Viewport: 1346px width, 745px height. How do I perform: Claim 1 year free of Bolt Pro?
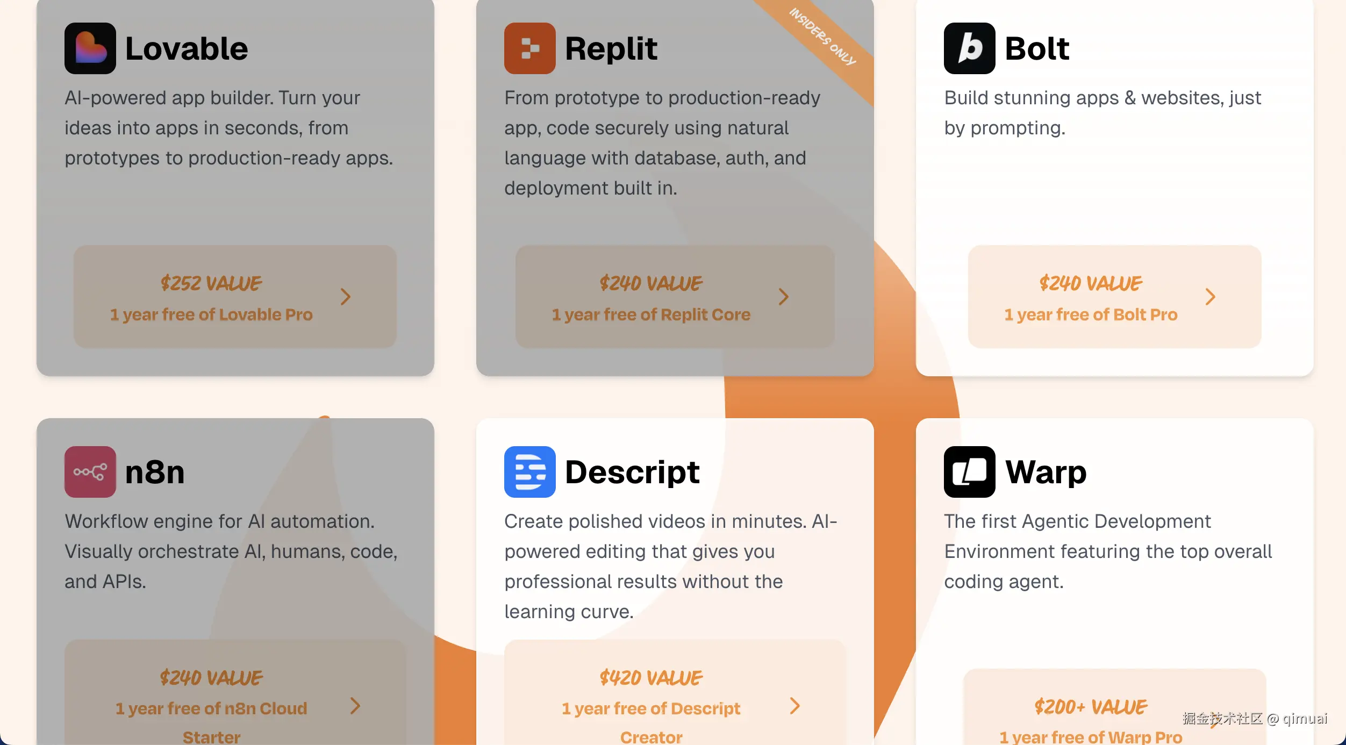tap(1091, 314)
